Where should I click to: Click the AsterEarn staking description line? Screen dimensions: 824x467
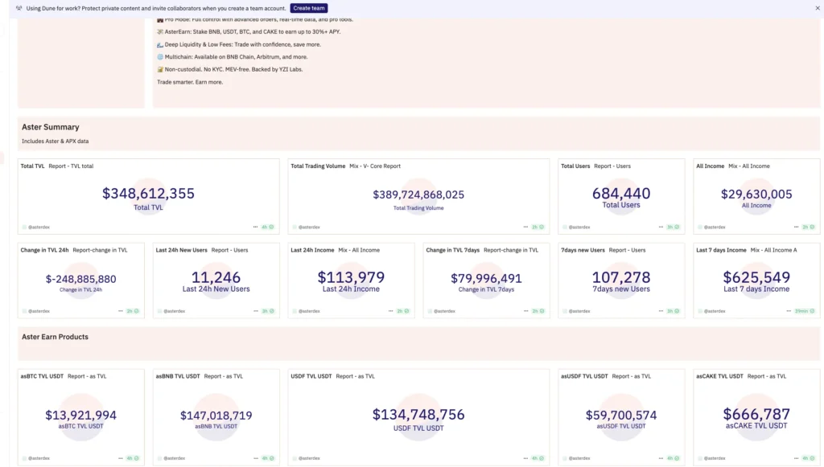coord(249,32)
